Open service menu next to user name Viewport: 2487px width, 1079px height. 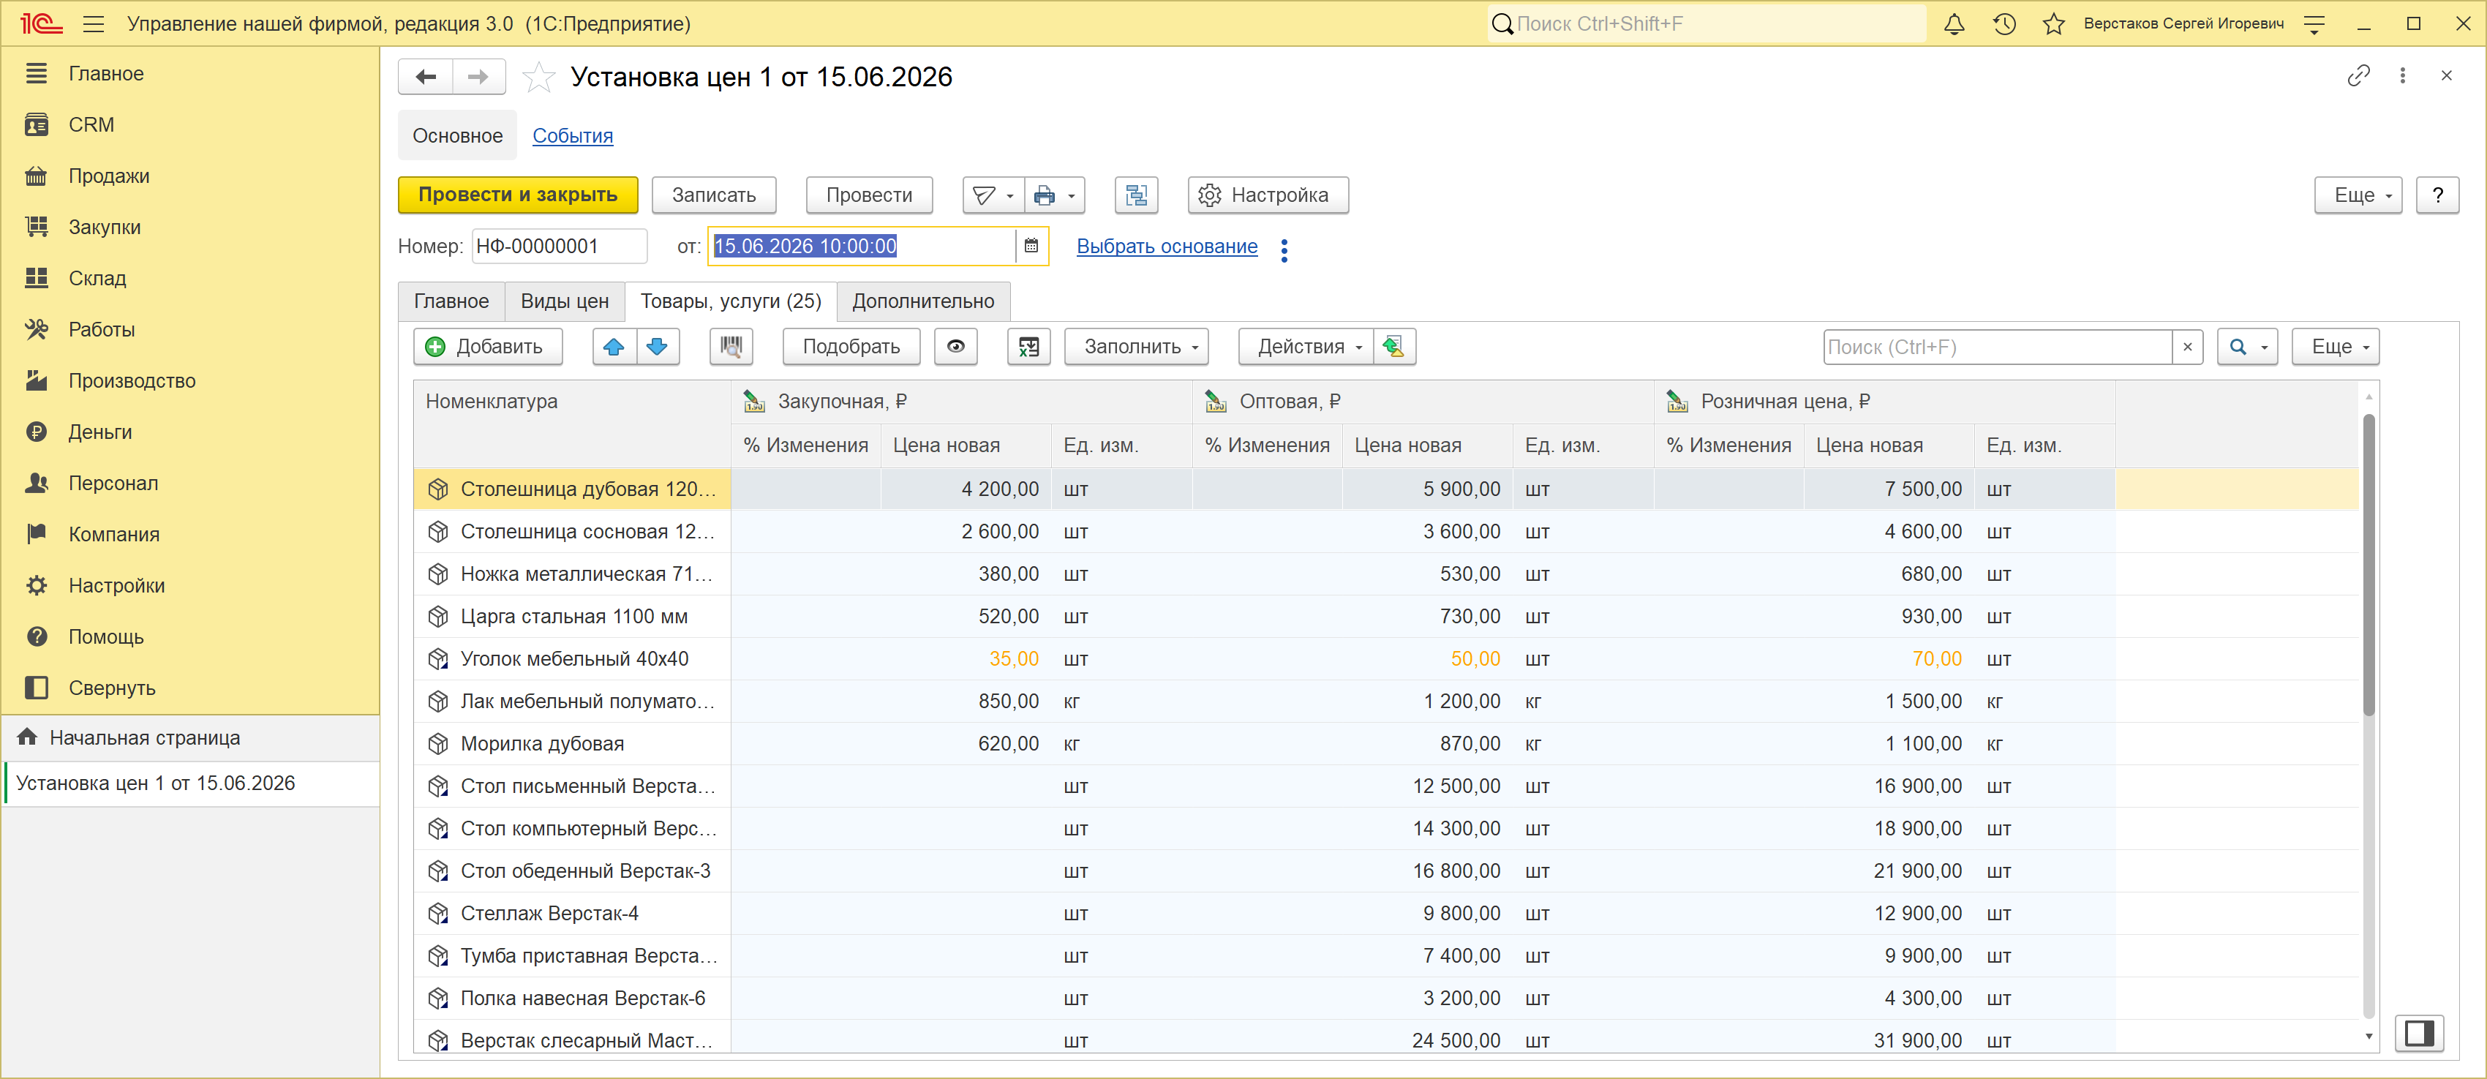[2314, 24]
